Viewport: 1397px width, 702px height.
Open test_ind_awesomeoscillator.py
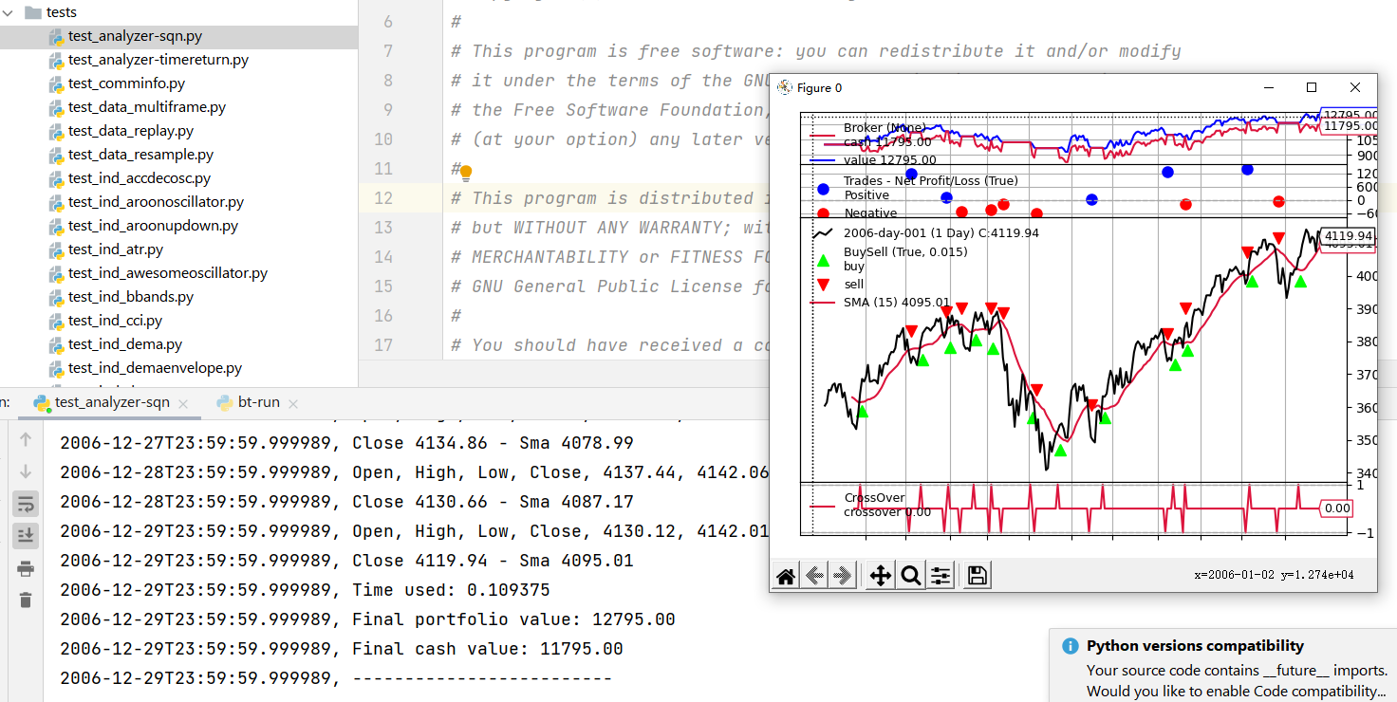pos(168,273)
